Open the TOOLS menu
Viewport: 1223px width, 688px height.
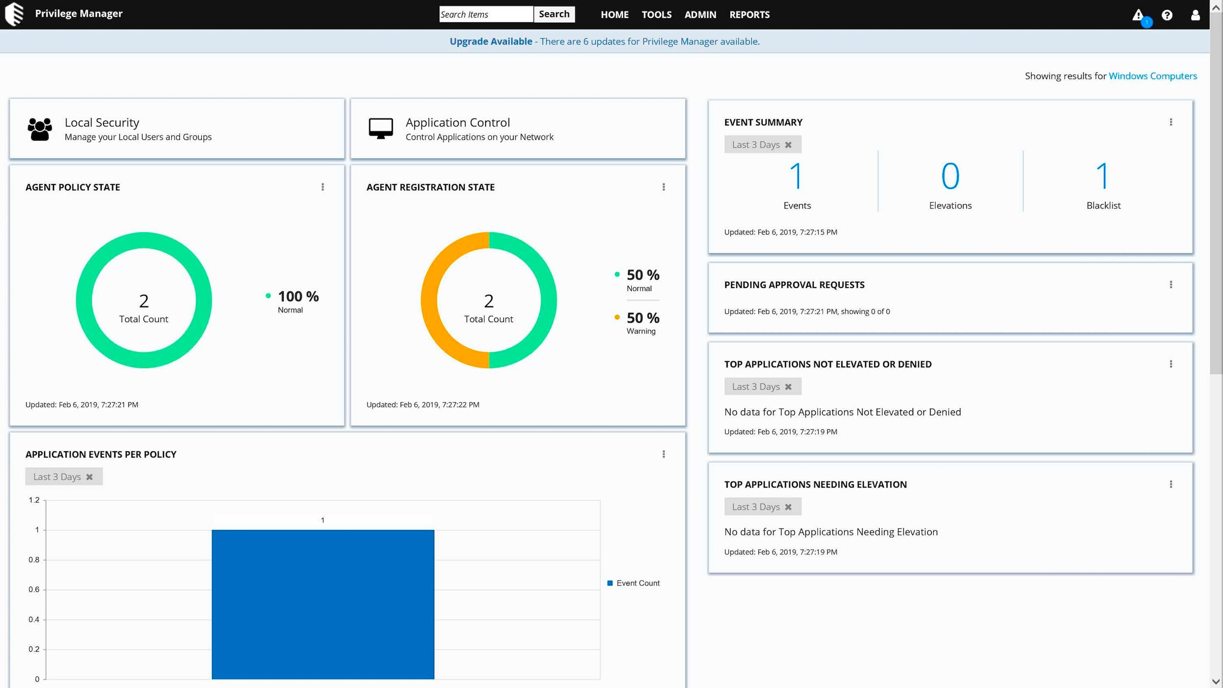click(656, 15)
